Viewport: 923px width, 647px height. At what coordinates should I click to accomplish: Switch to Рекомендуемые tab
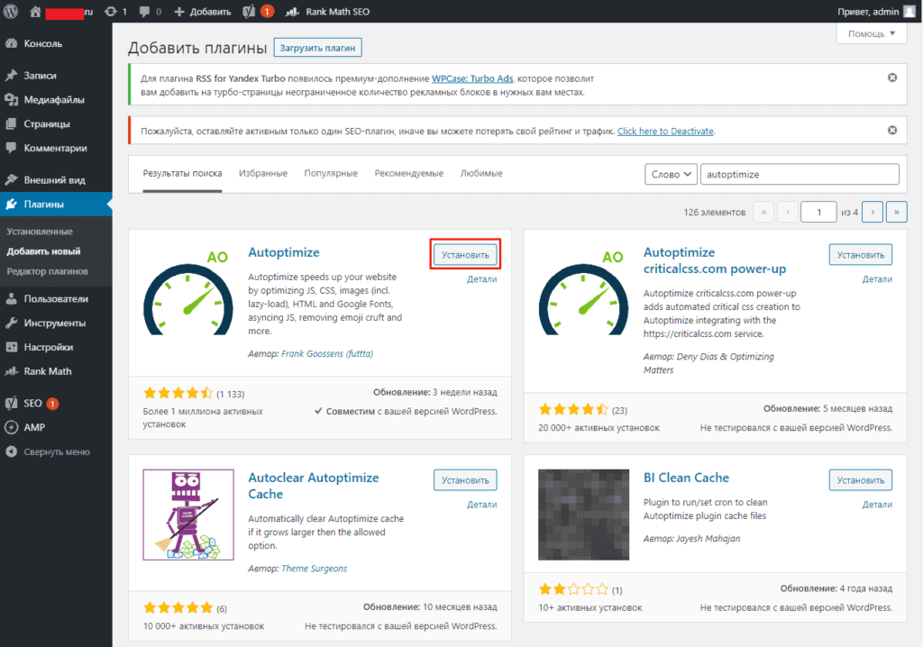409,173
